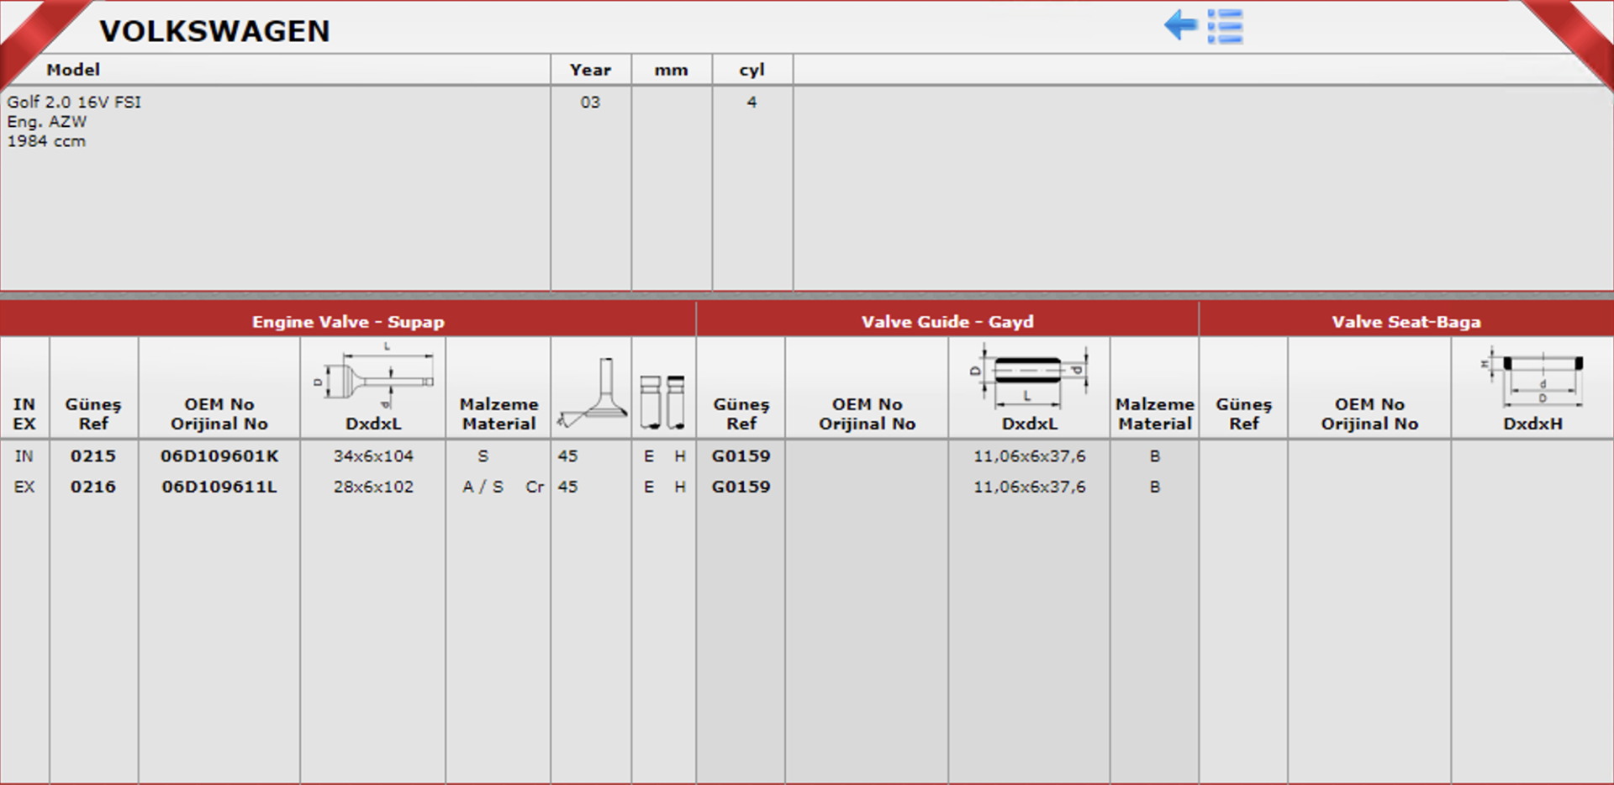Click the Year column header
The height and width of the screenshot is (785, 1614).
pyautogui.click(x=590, y=70)
